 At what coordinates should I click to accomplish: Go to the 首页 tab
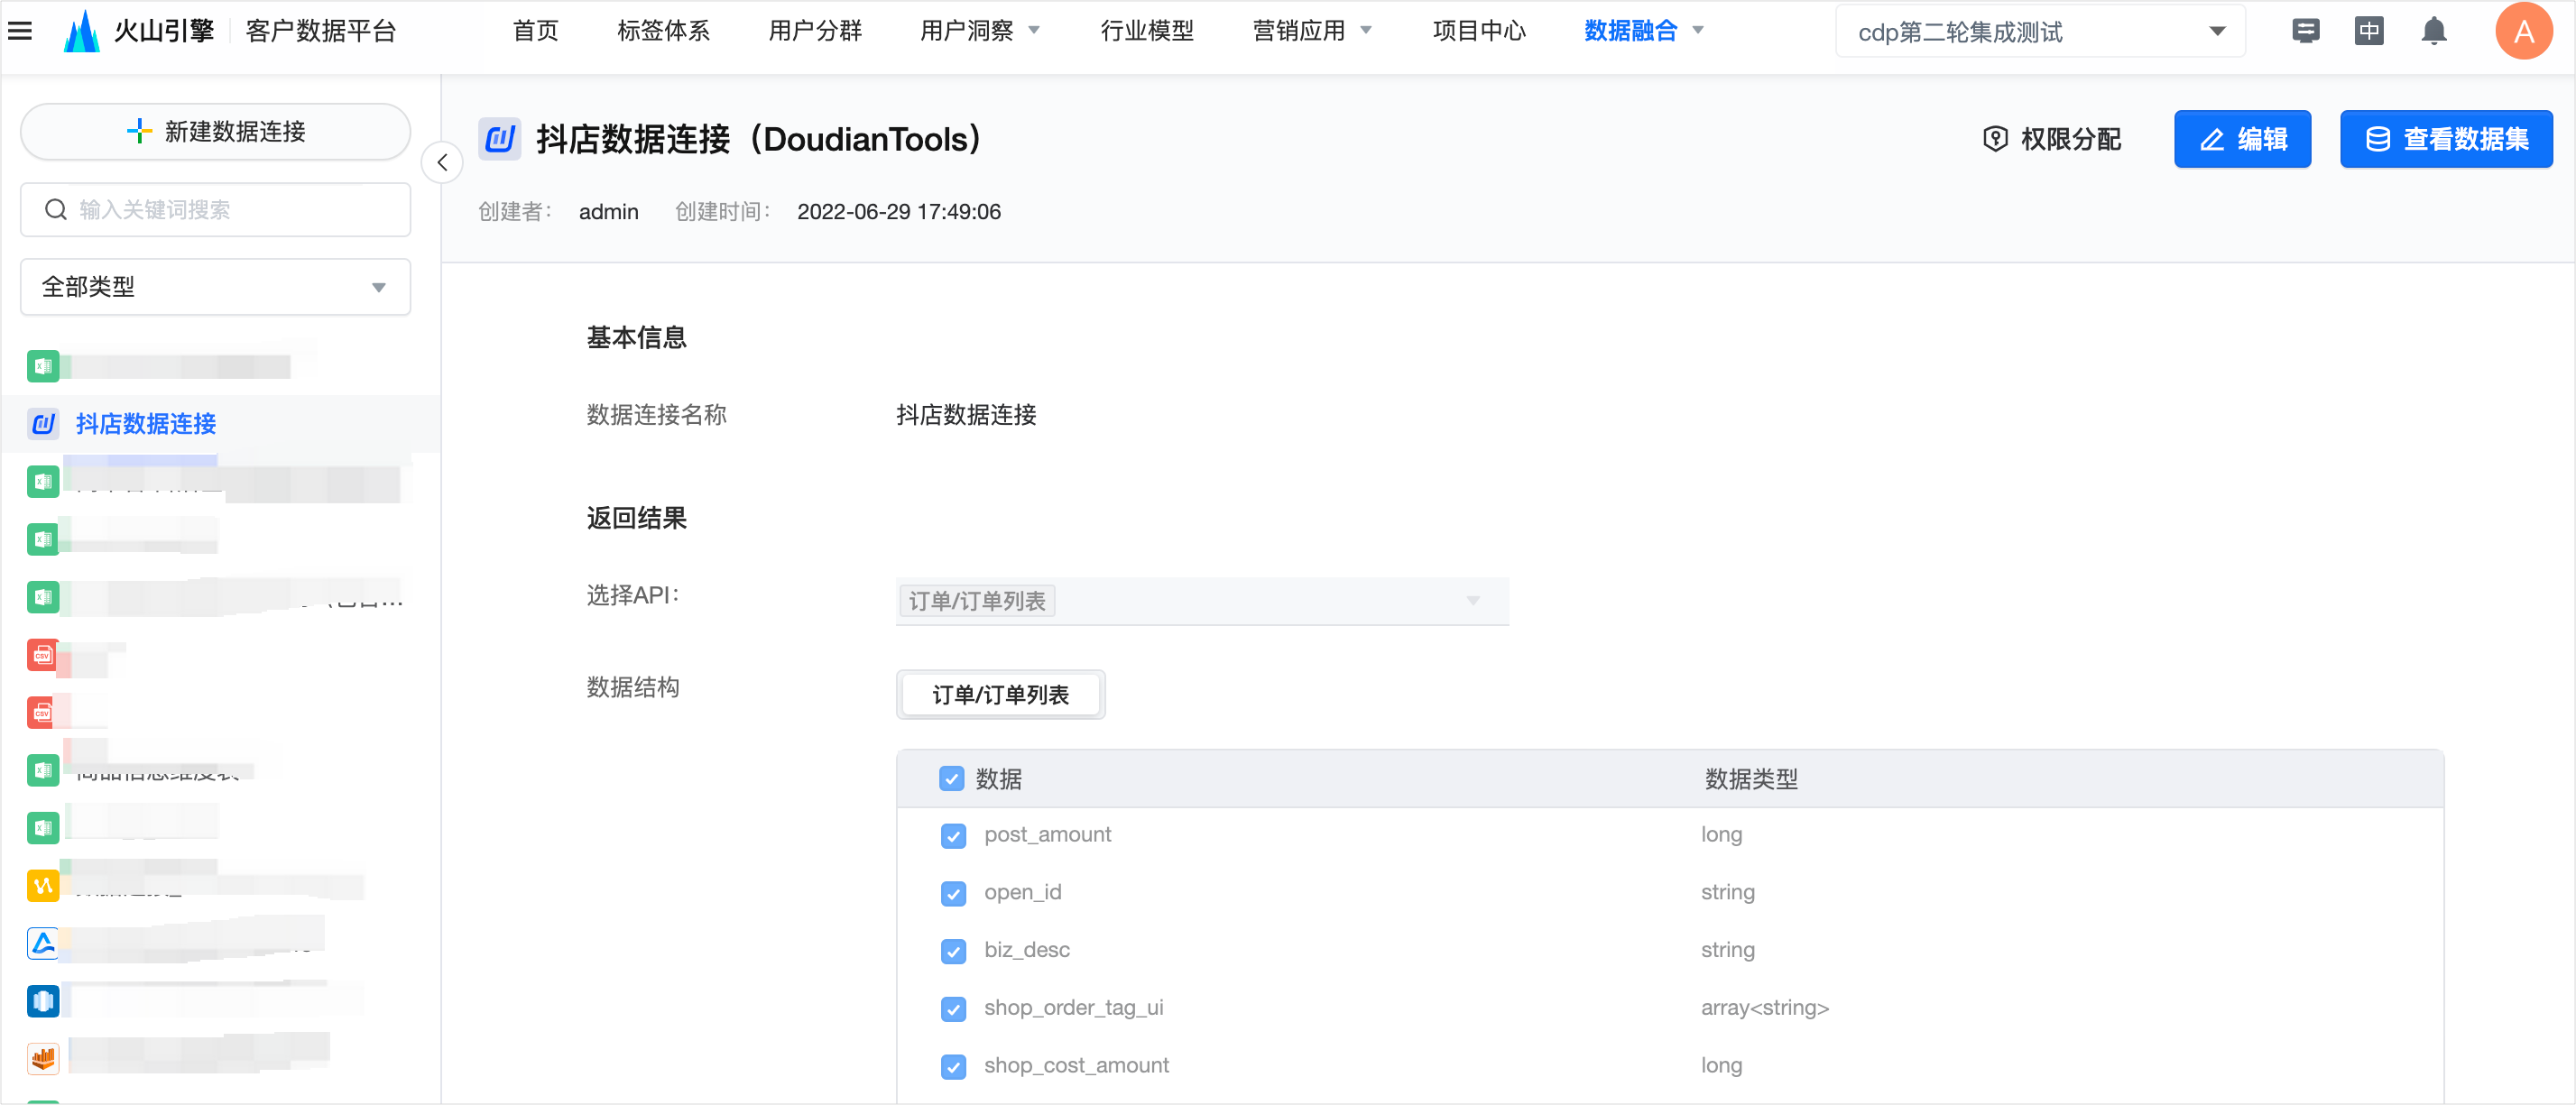(x=535, y=31)
